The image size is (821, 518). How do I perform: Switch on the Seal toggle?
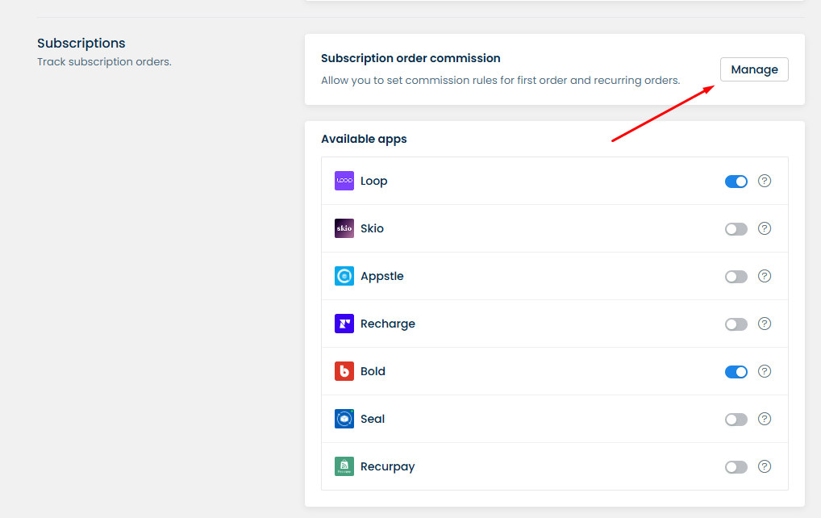click(736, 420)
